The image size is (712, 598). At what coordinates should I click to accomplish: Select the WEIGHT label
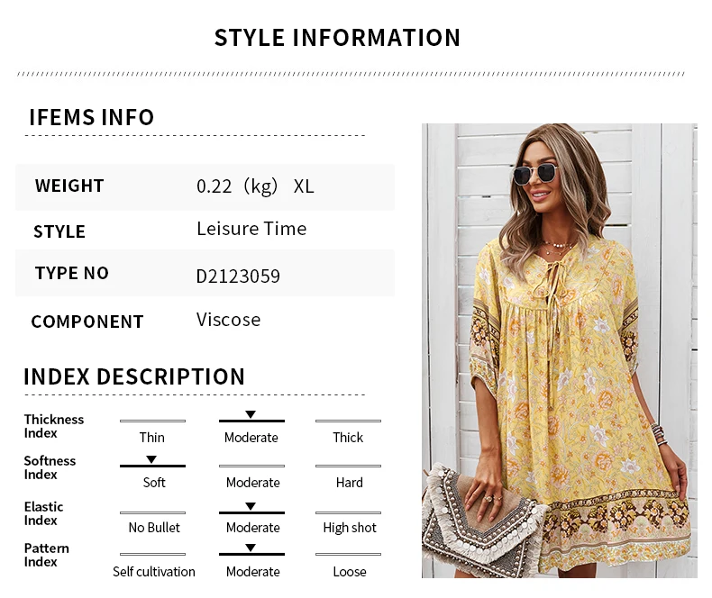point(69,186)
